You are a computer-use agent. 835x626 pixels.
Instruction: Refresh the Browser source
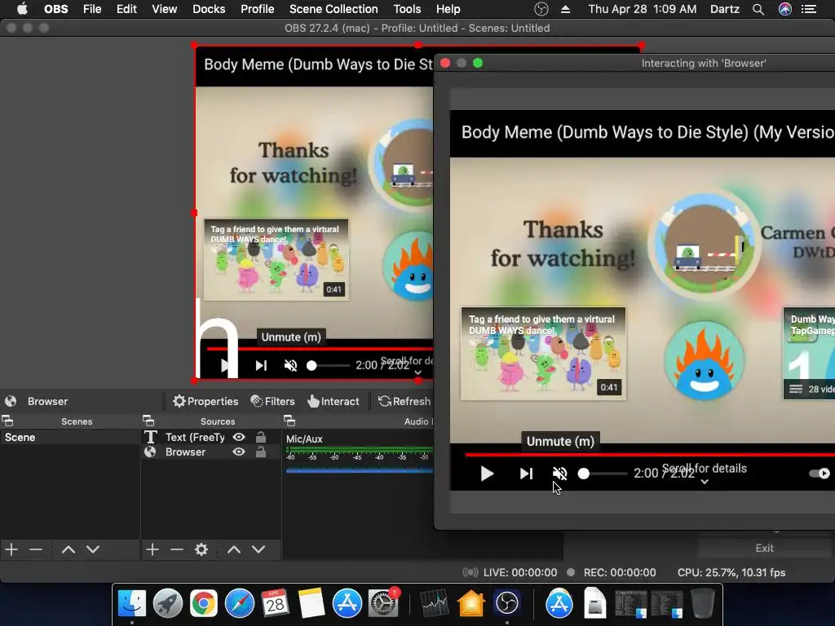404,401
